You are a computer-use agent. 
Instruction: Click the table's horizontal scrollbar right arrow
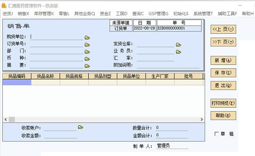click(x=202, y=119)
